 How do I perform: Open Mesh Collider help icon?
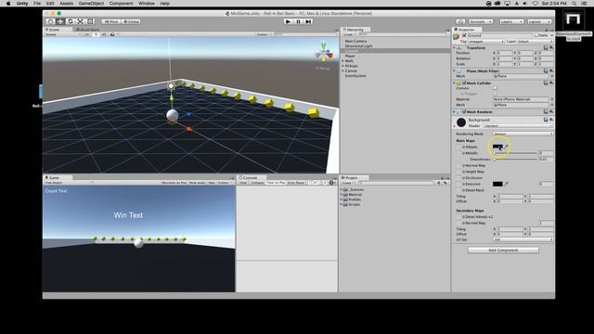click(546, 83)
